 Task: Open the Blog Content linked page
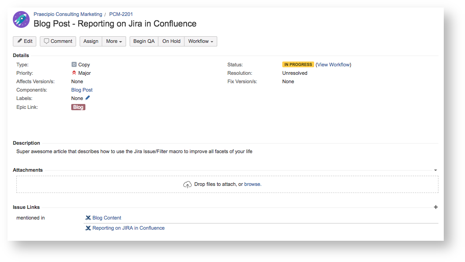coord(107,218)
